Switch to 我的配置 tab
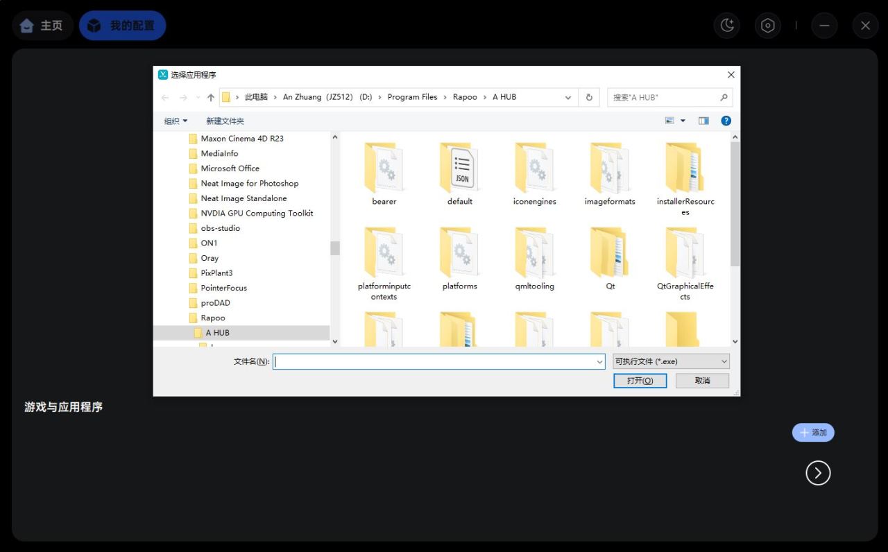Screen dimensions: 888x552 [x=122, y=26]
